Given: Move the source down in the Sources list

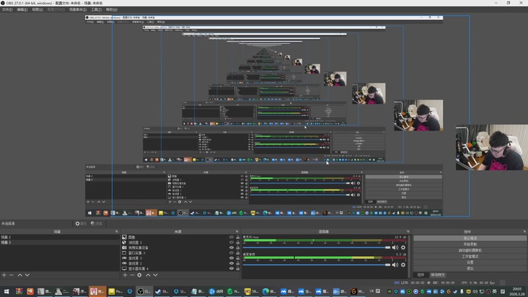Looking at the screenshot, I should click(155, 275).
